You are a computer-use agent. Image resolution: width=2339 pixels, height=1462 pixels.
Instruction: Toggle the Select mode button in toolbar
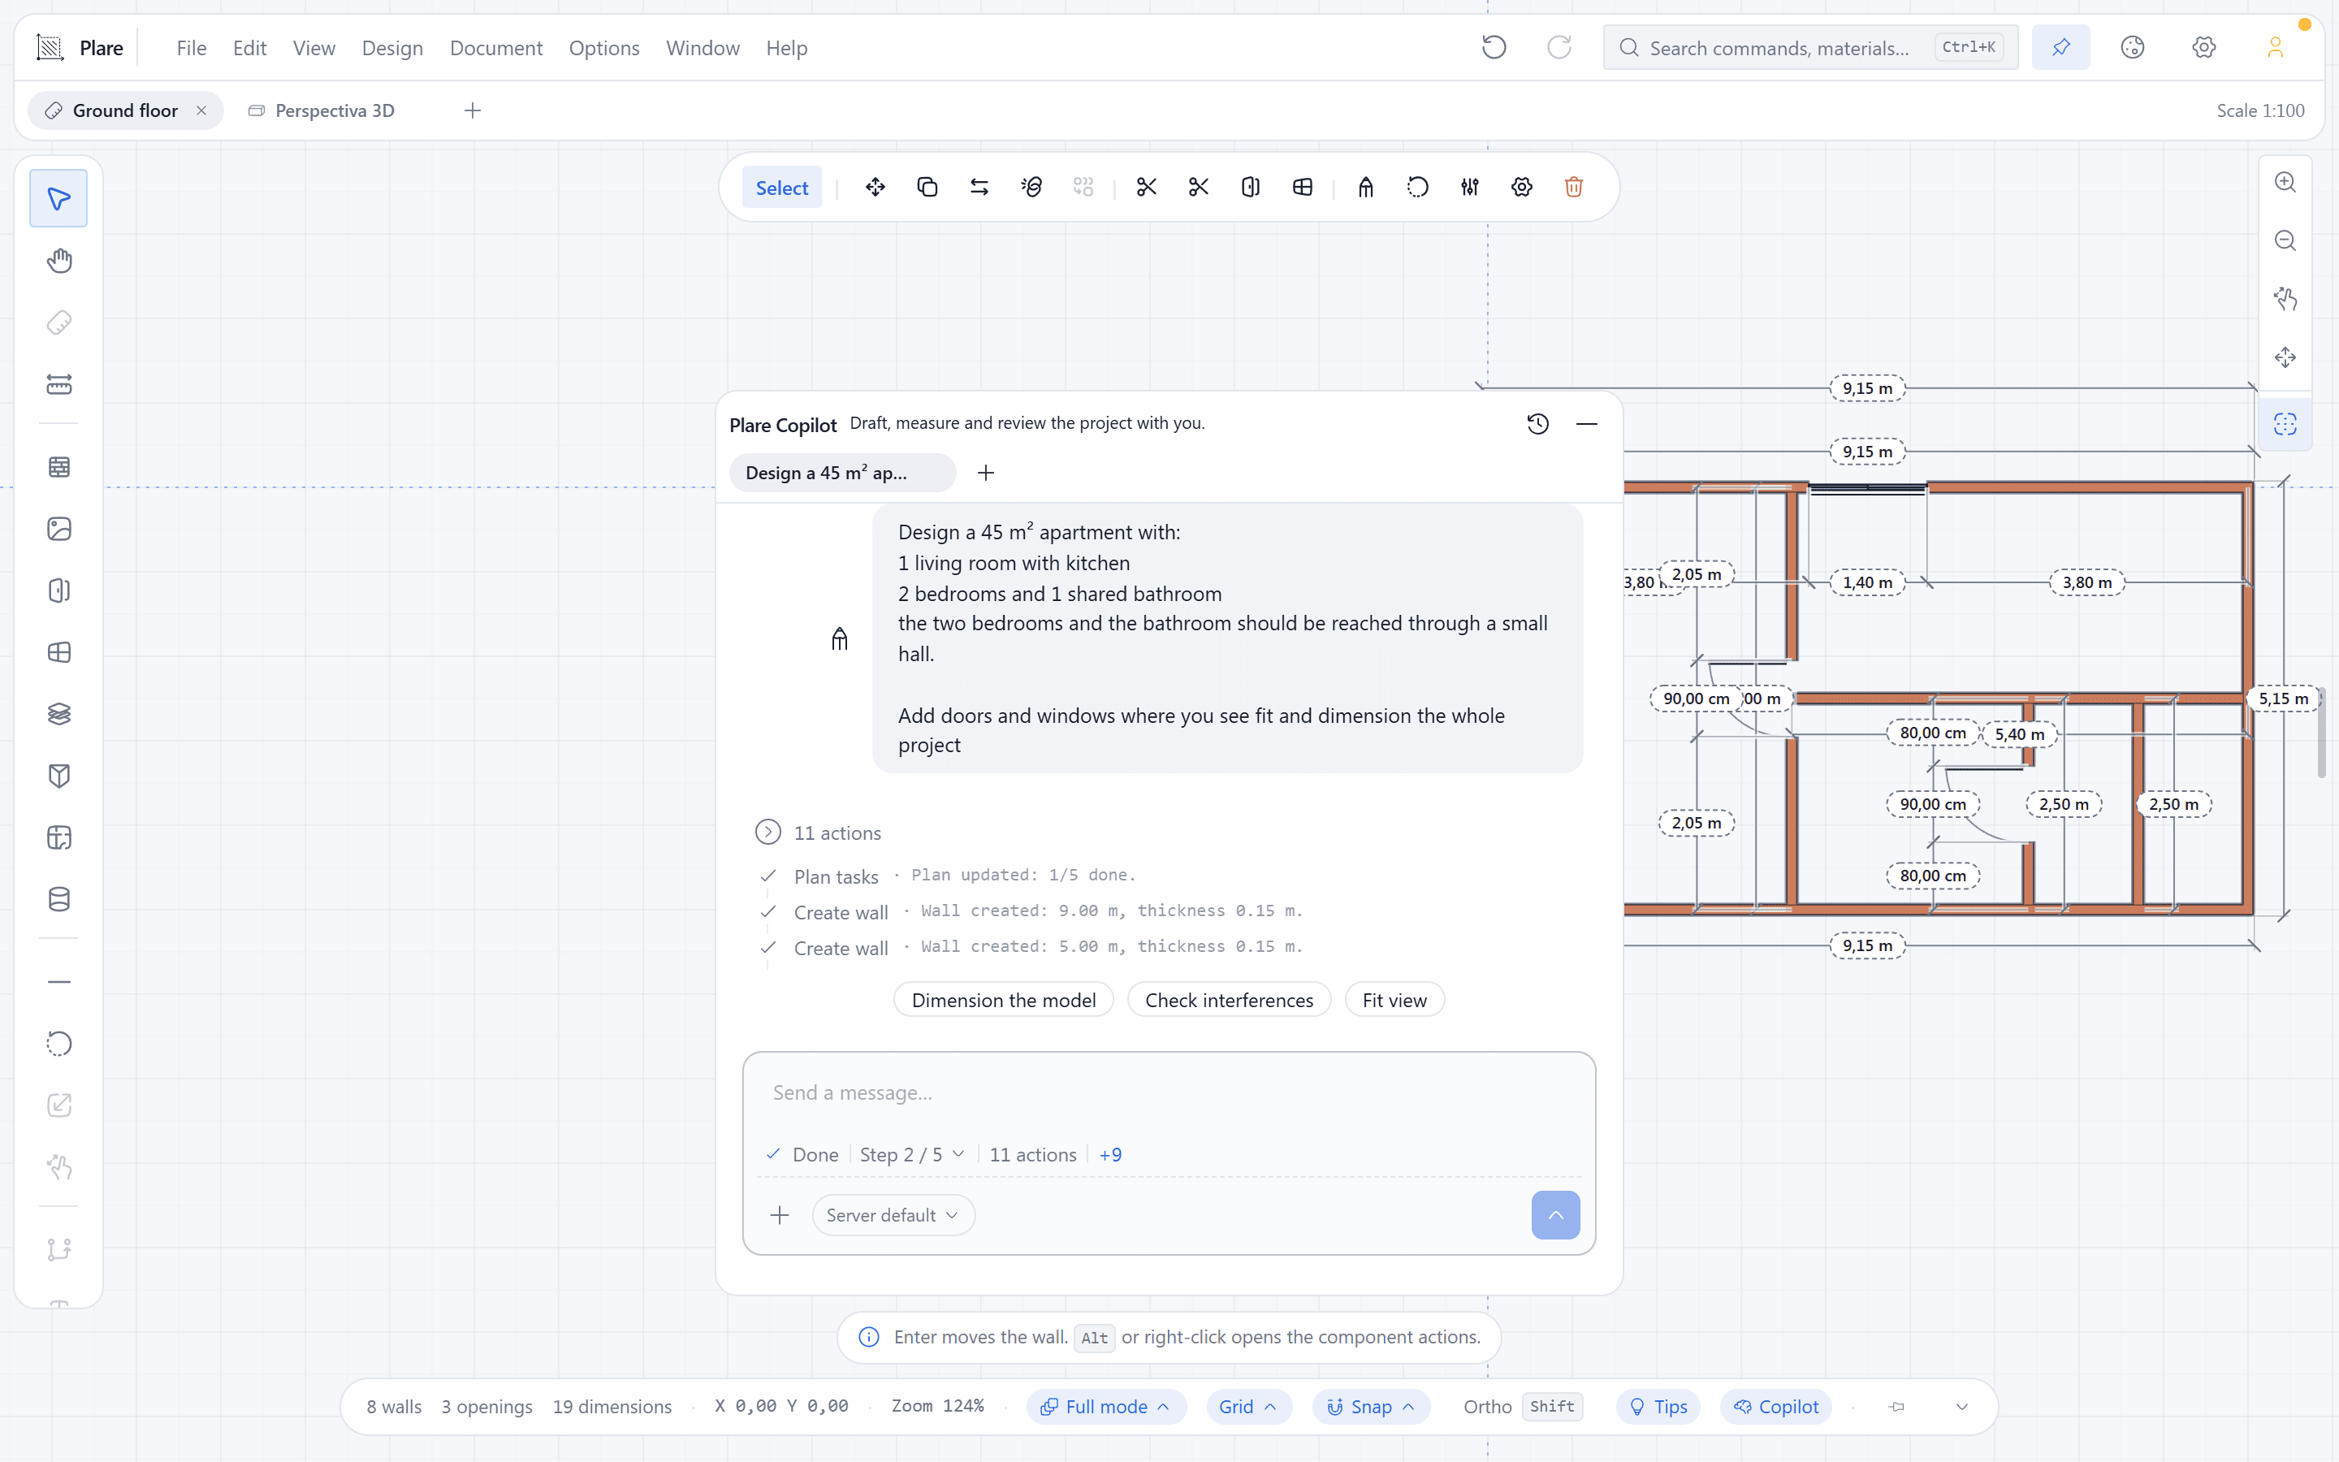tap(782, 188)
